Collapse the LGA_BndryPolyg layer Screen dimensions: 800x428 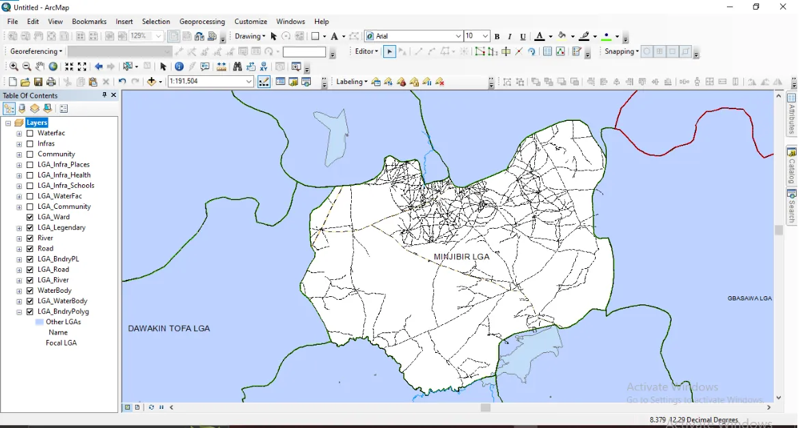pos(18,311)
